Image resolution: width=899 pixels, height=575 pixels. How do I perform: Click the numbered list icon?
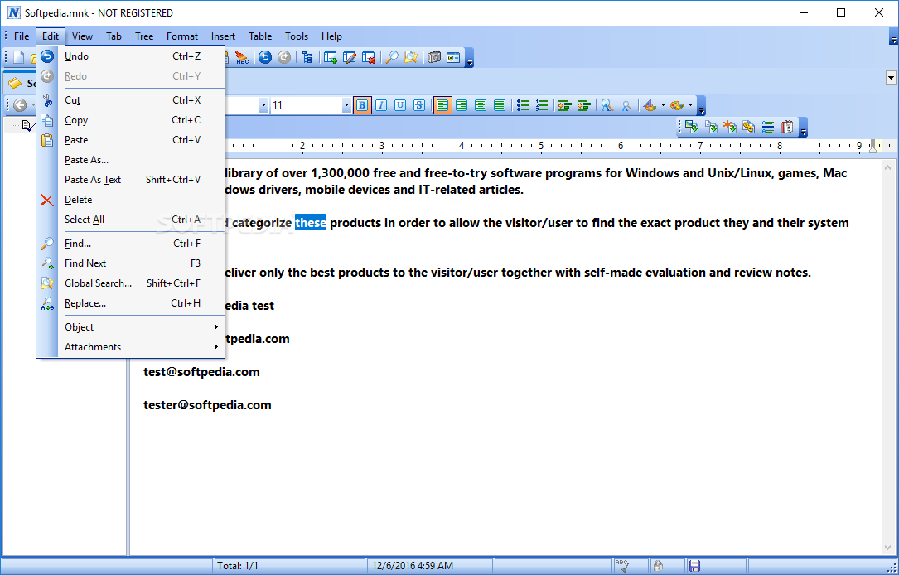tap(542, 105)
